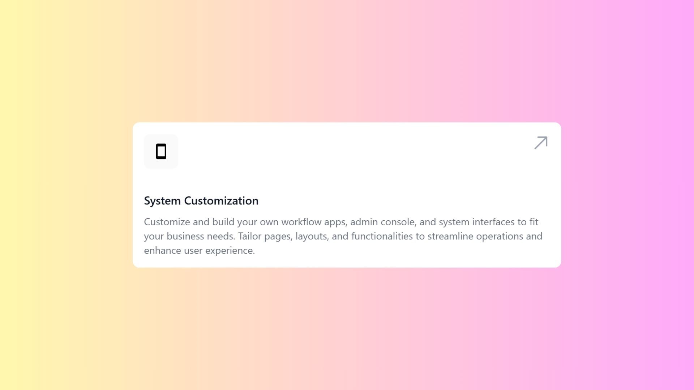
Task: Click the rounded gray square containing the phone icon
Action: 161,151
